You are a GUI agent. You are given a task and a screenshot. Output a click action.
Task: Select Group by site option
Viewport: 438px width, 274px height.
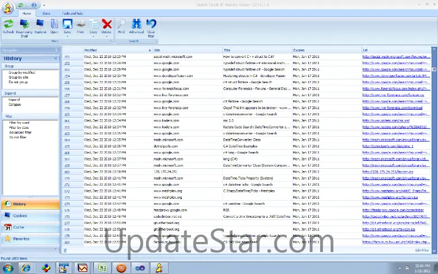click(19, 77)
